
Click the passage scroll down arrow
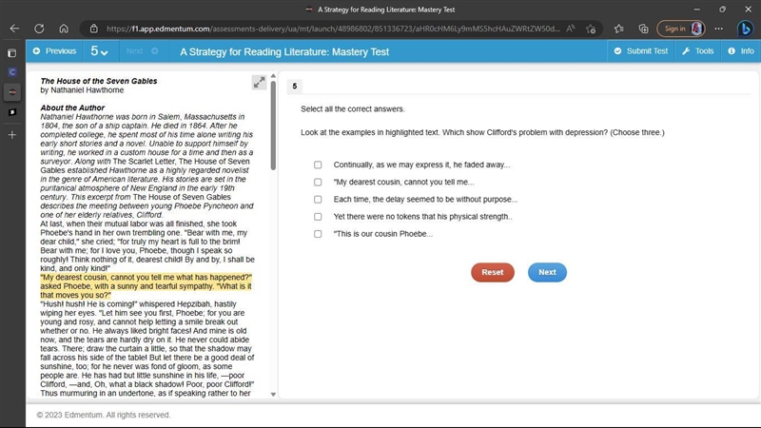[x=273, y=395]
